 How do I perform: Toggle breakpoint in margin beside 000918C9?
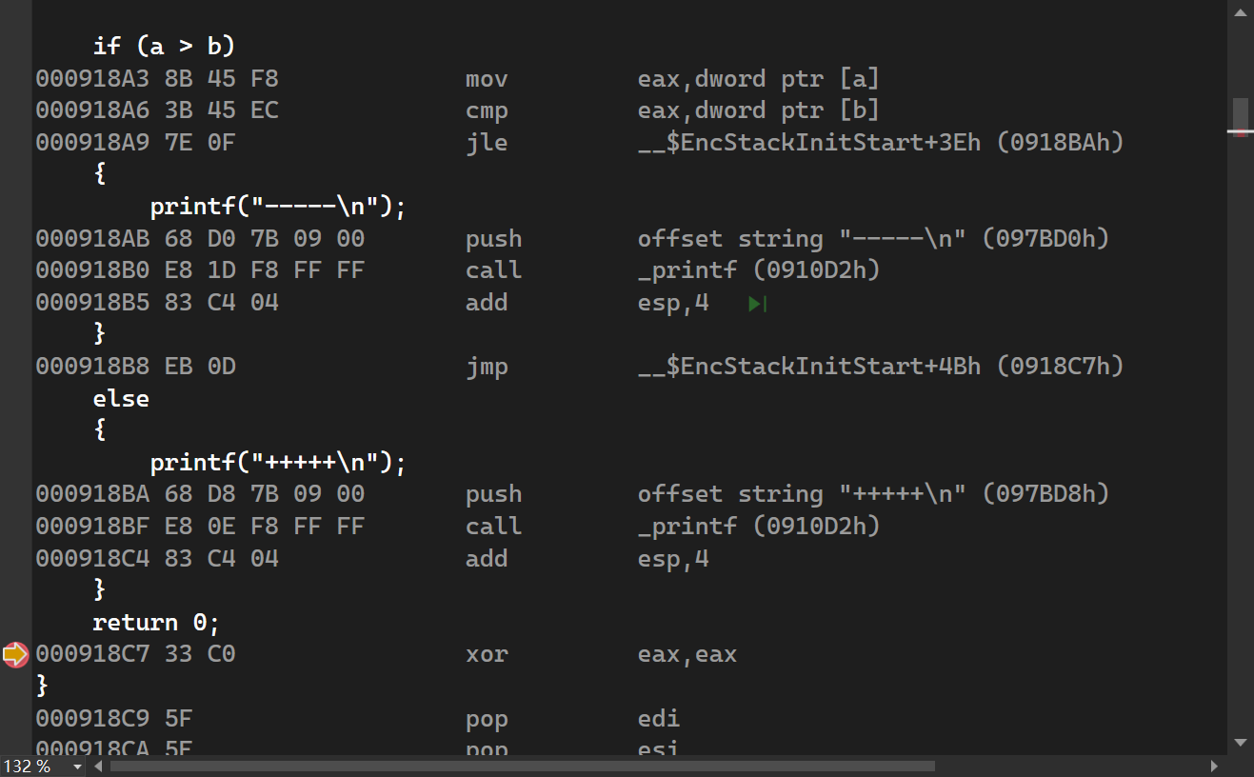click(x=15, y=719)
